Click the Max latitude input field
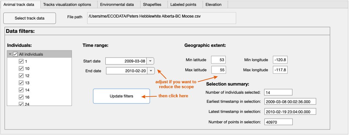Image resolution: width=349 pixels, height=135 pixels. click(218, 70)
